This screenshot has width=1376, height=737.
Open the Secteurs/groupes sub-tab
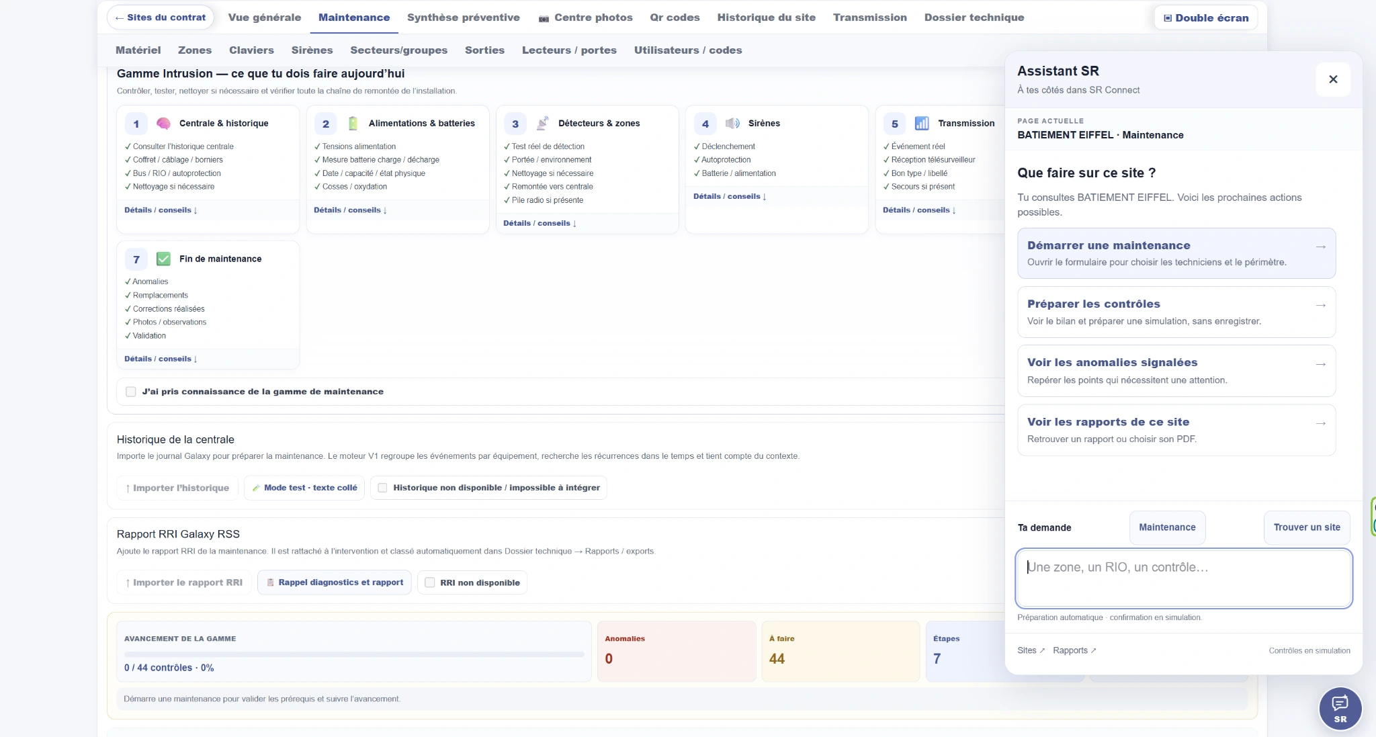399,50
